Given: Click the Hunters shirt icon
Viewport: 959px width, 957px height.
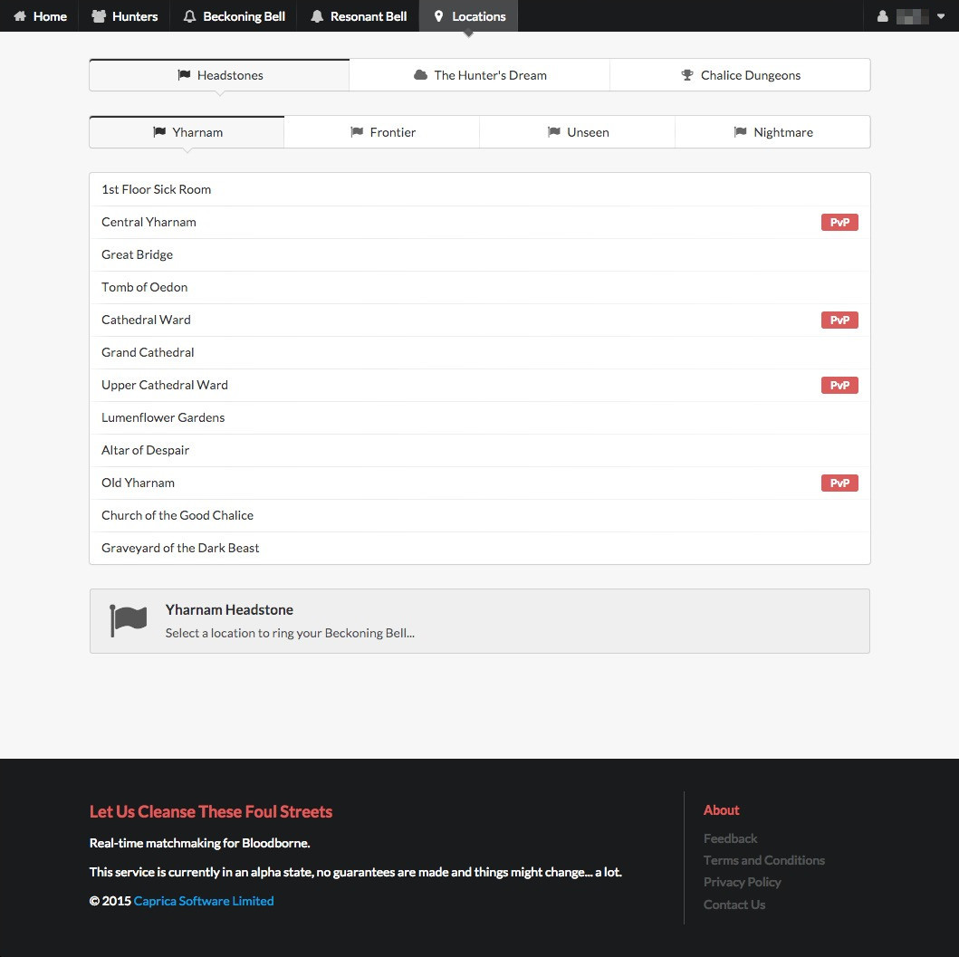Looking at the screenshot, I should coord(99,16).
